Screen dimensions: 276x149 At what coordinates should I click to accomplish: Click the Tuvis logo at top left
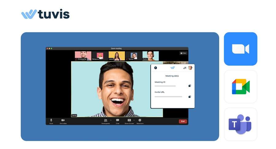coord(45,14)
